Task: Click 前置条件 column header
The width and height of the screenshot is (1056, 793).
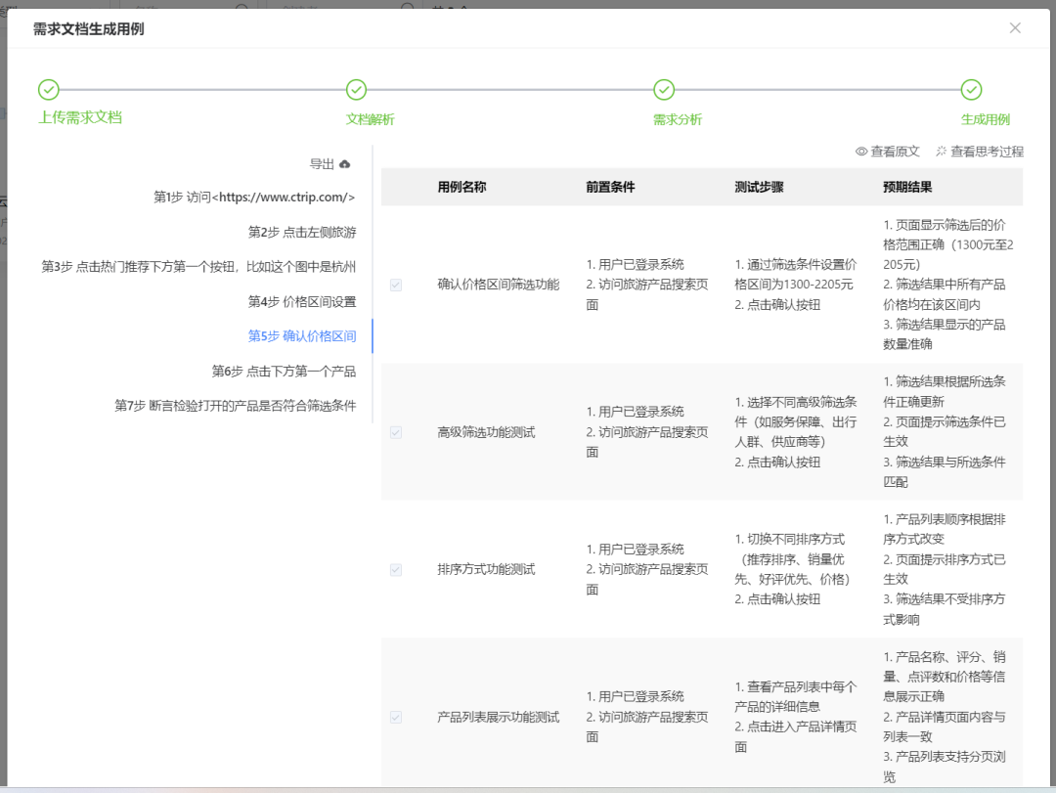Action: [610, 188]
